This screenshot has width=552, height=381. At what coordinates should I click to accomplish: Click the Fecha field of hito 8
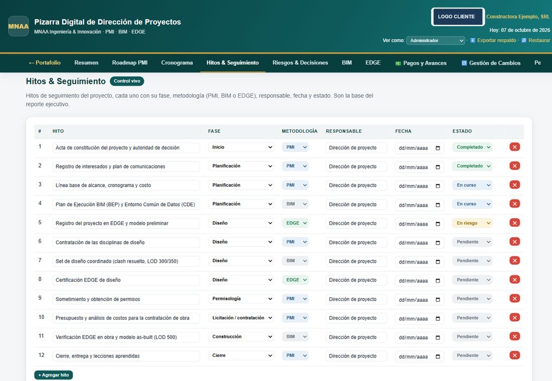(x=419, y=280)
